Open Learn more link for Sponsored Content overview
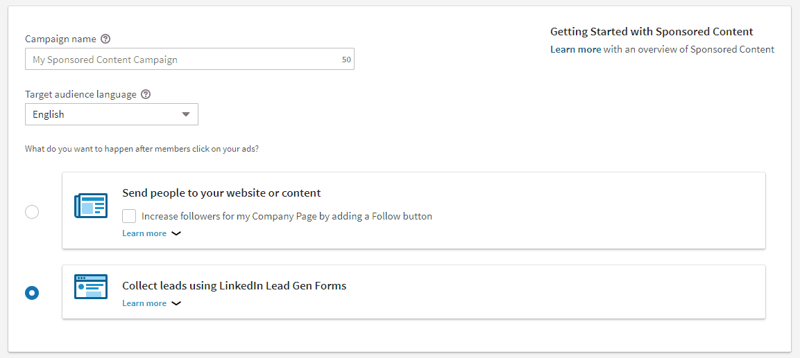Image resolution: width=800 pixels, height=358 pixels. 575,49
